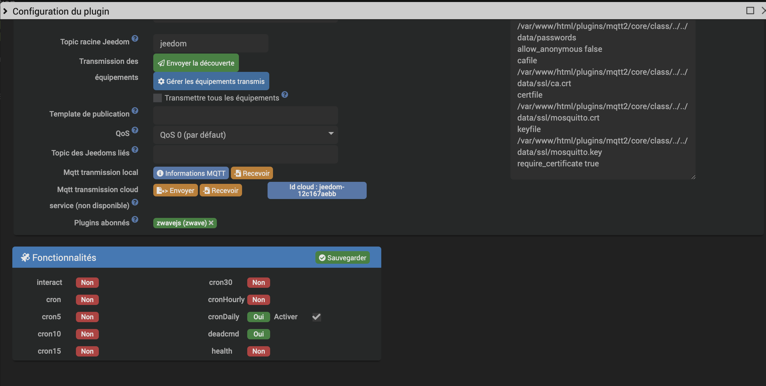Maximize the plugin configuration dialog
Image resolution: width=766 pixels, height=386 pixels.
point(750,11)
